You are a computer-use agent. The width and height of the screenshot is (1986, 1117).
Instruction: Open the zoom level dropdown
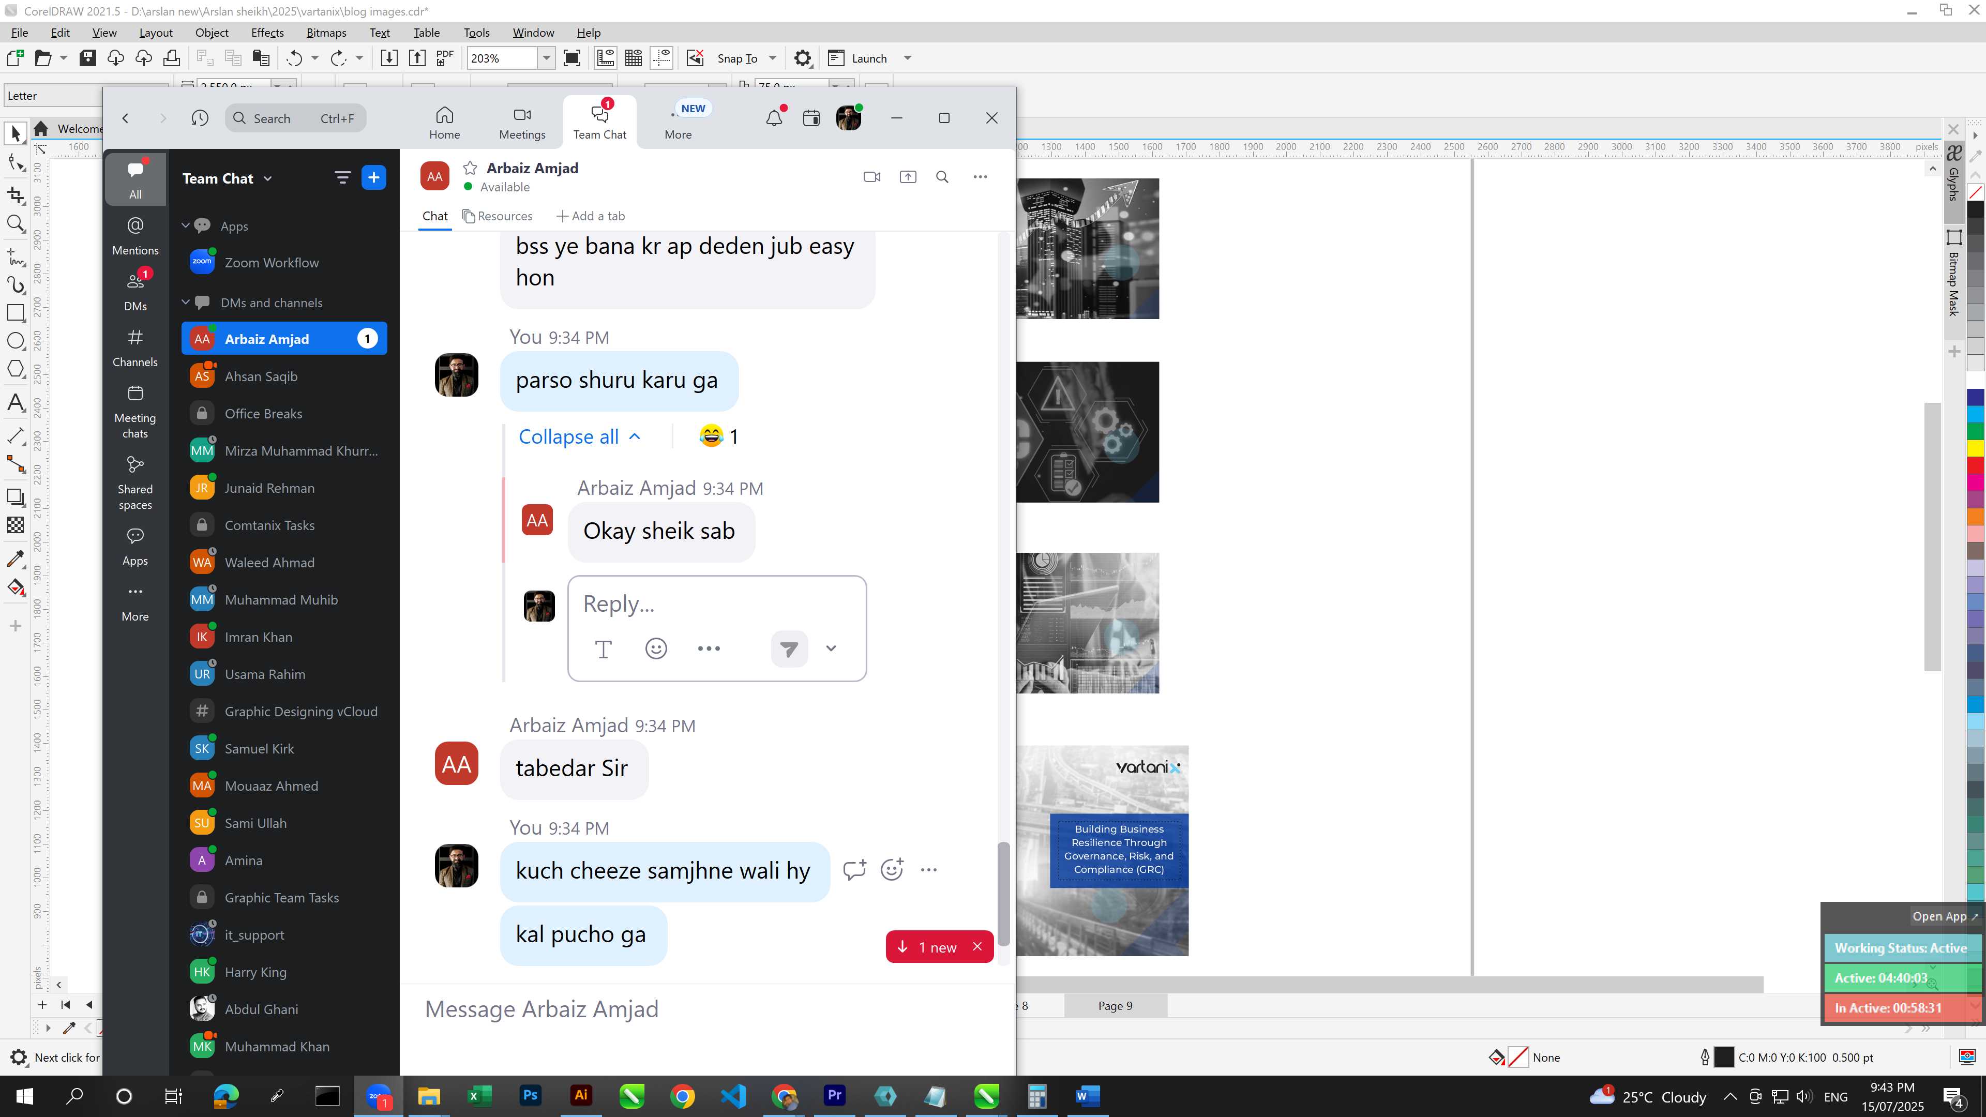coord(546,58)
